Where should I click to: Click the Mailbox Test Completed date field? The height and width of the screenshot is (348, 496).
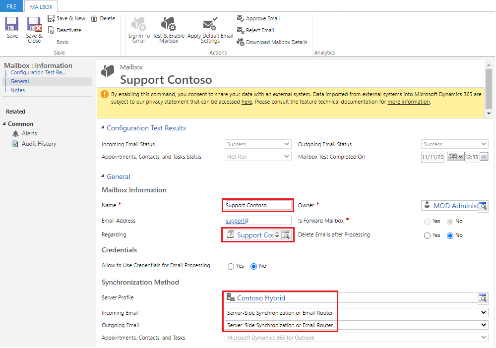433,157
